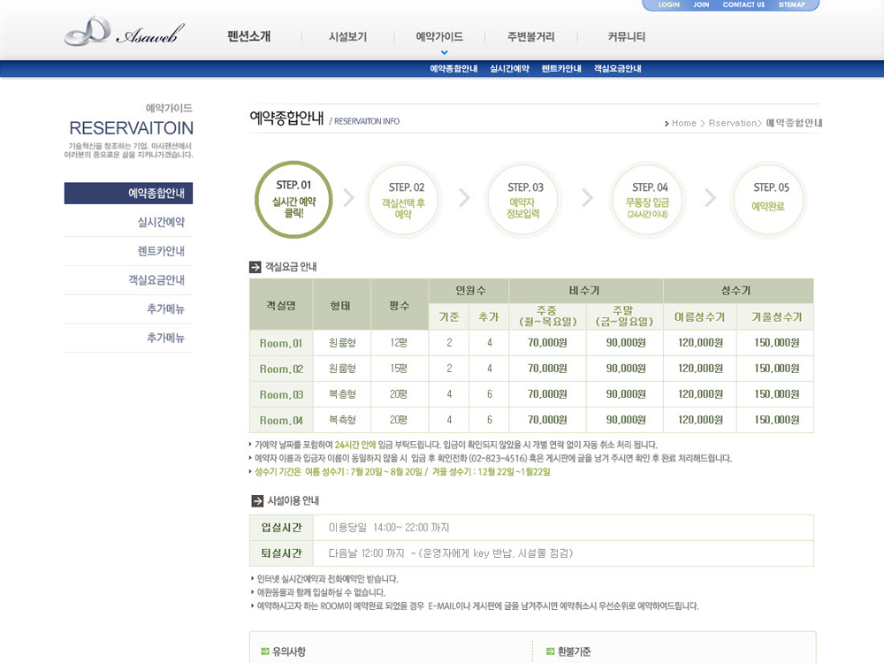Image resolution: width=884 pixels, height=663 pixels.
Task: Open the SITEMAP link
Action: point(791,5)
